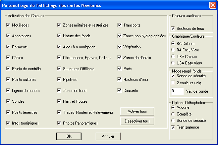
Task: Disable Traces, Routes et Relèvements
Action: pos(59,112)
